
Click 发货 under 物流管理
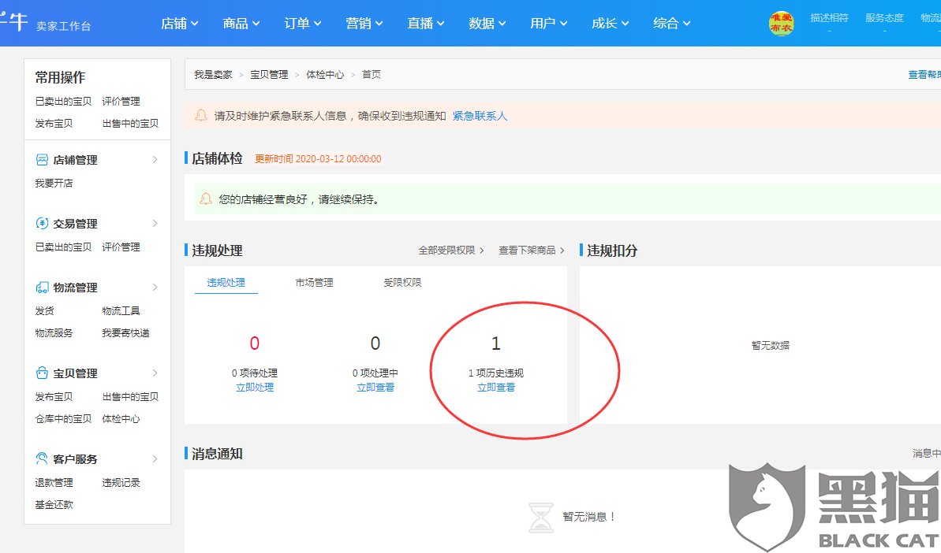tap(44, 311)
